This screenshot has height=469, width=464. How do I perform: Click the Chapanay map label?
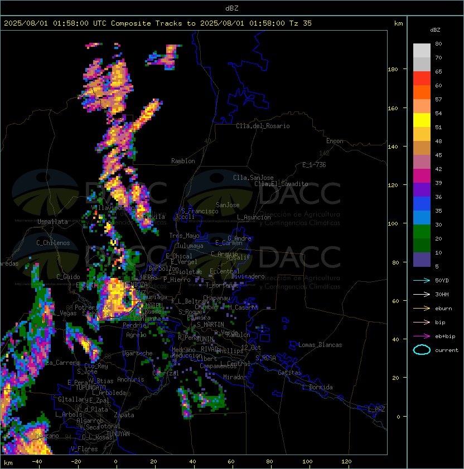coord(216,298)
